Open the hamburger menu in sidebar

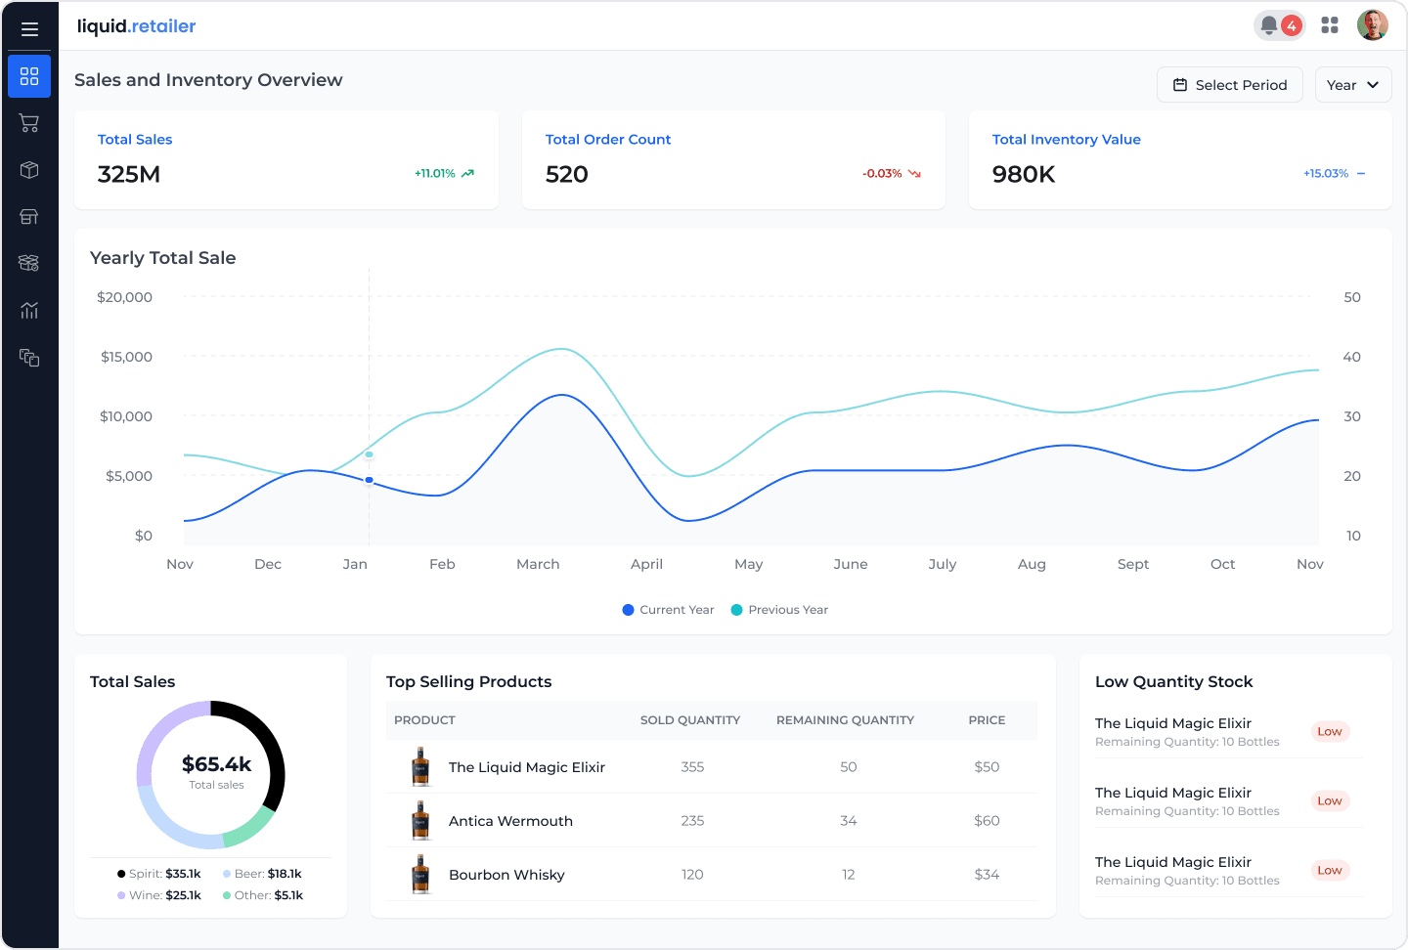(x=29, y=29)
